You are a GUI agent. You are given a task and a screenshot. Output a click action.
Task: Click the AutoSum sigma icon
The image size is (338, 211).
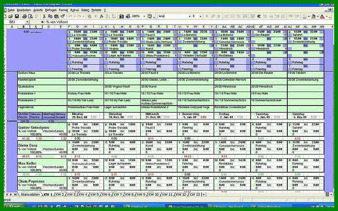[x=96, y=16]
